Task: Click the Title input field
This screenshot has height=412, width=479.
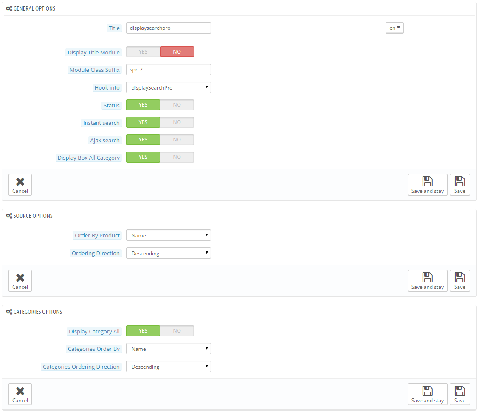Action: [x=168, y=28]
